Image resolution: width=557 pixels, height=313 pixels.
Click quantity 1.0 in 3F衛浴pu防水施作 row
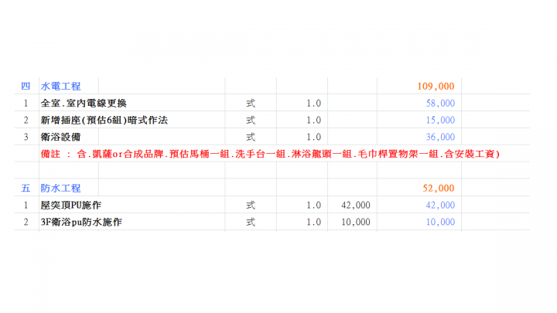coord(313,222)
